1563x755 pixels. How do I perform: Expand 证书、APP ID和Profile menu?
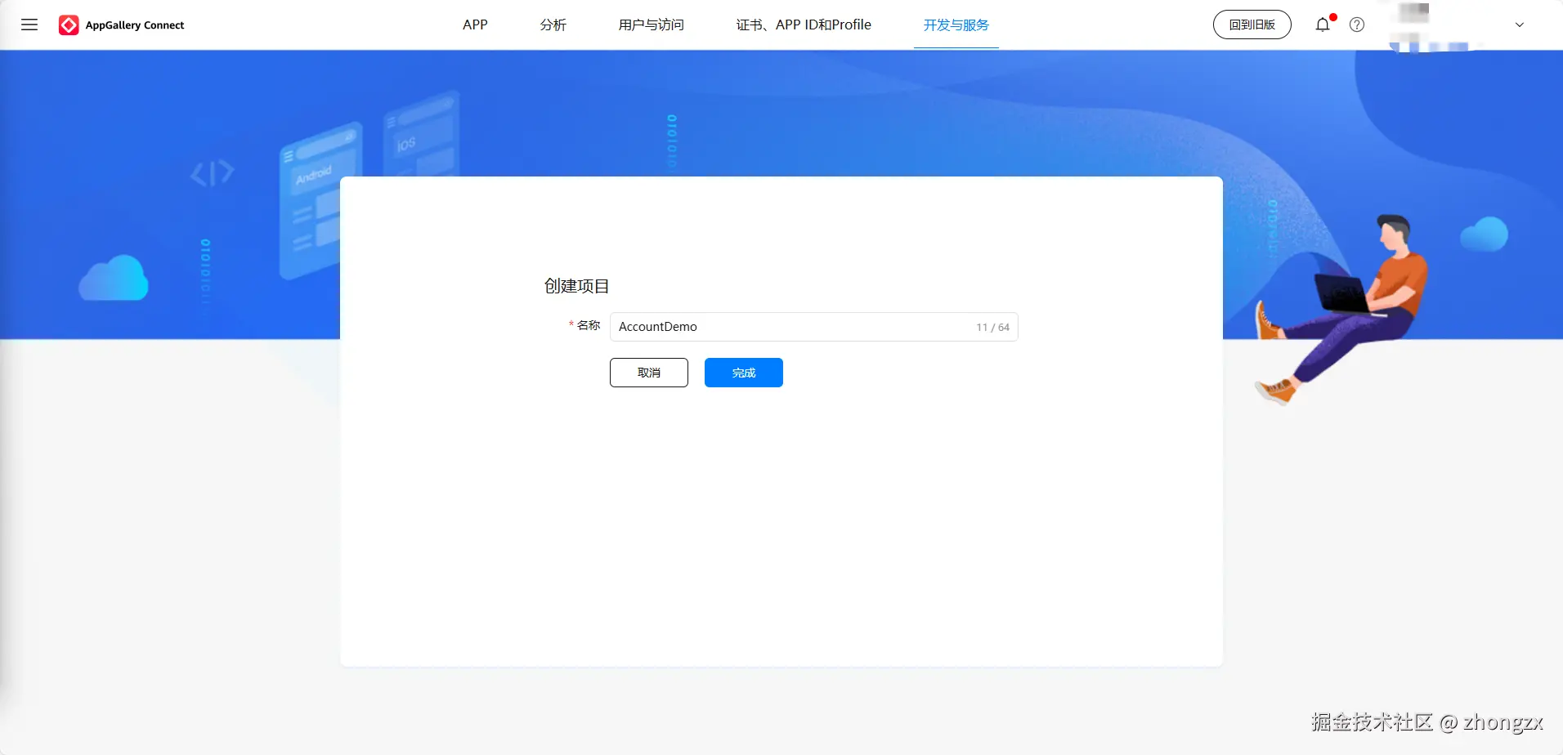[804, 25]
